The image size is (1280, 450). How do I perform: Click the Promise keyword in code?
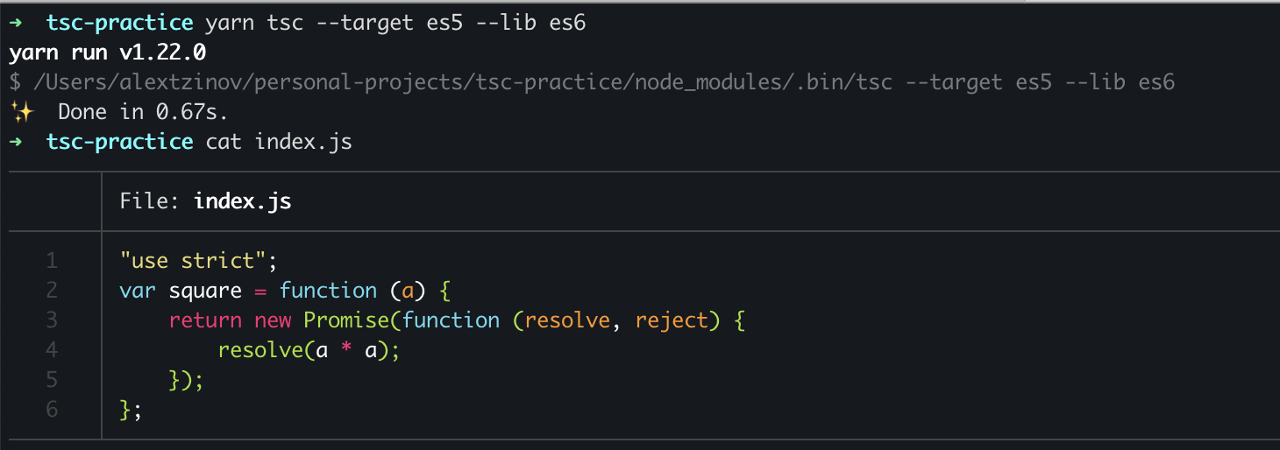[x=347, y=320]
